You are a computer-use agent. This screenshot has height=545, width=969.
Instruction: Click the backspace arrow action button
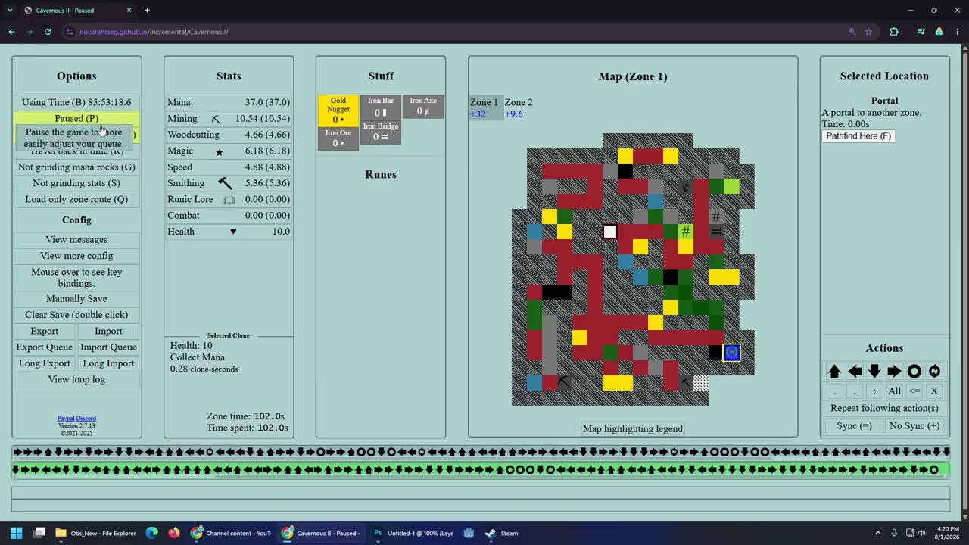coord(914,391)
